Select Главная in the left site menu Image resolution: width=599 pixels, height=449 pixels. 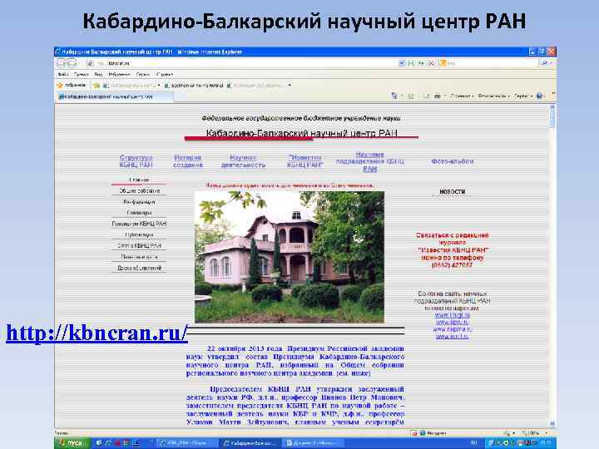(x=139, y=180)
